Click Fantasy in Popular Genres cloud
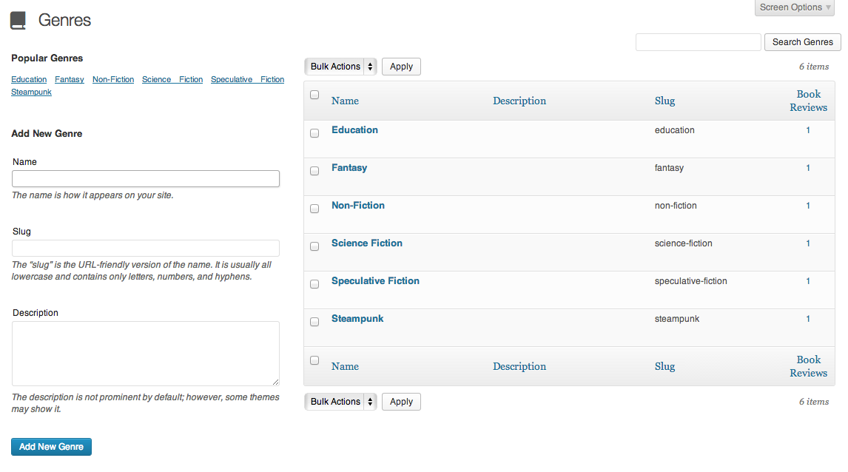Image resolution: width=848 pixels, height=472 pixels. tap(70, 79)
